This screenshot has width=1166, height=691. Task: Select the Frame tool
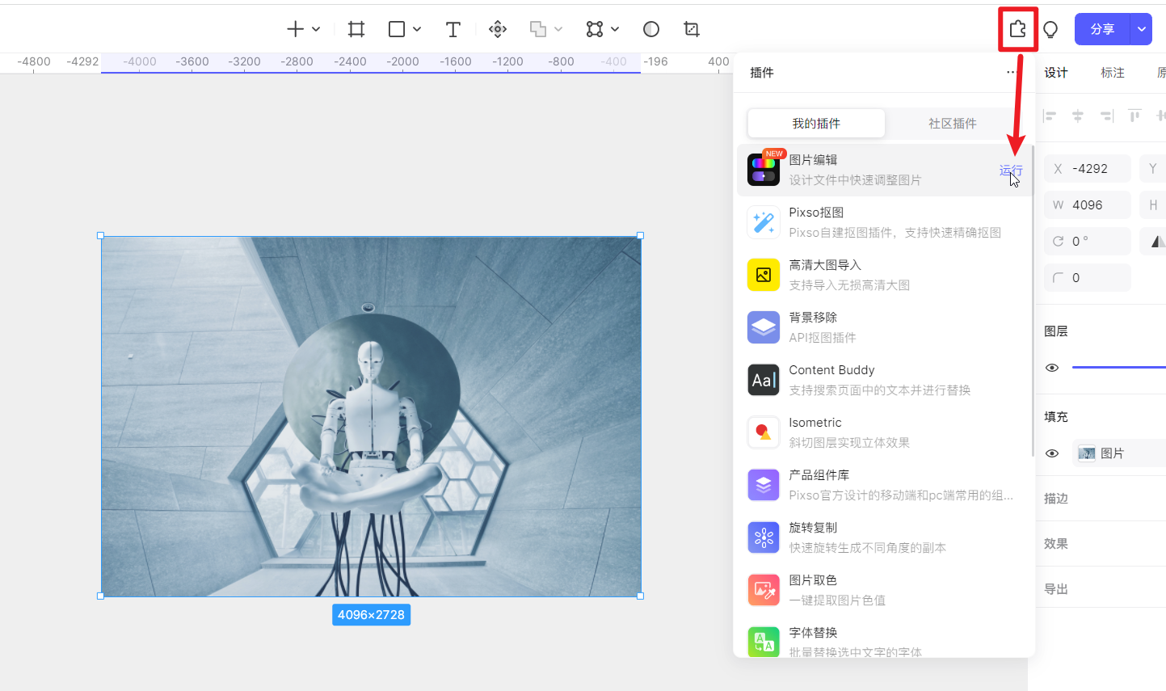[x=356, y=29]
